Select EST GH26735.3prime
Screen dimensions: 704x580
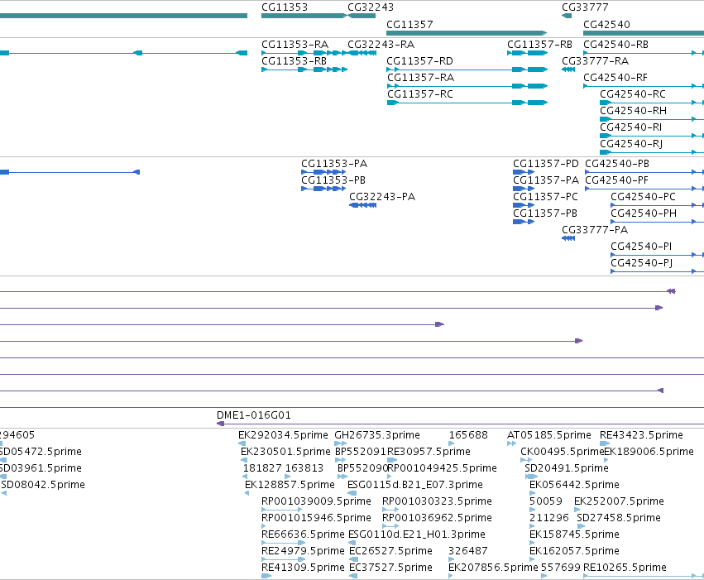(x=377, y=435)
